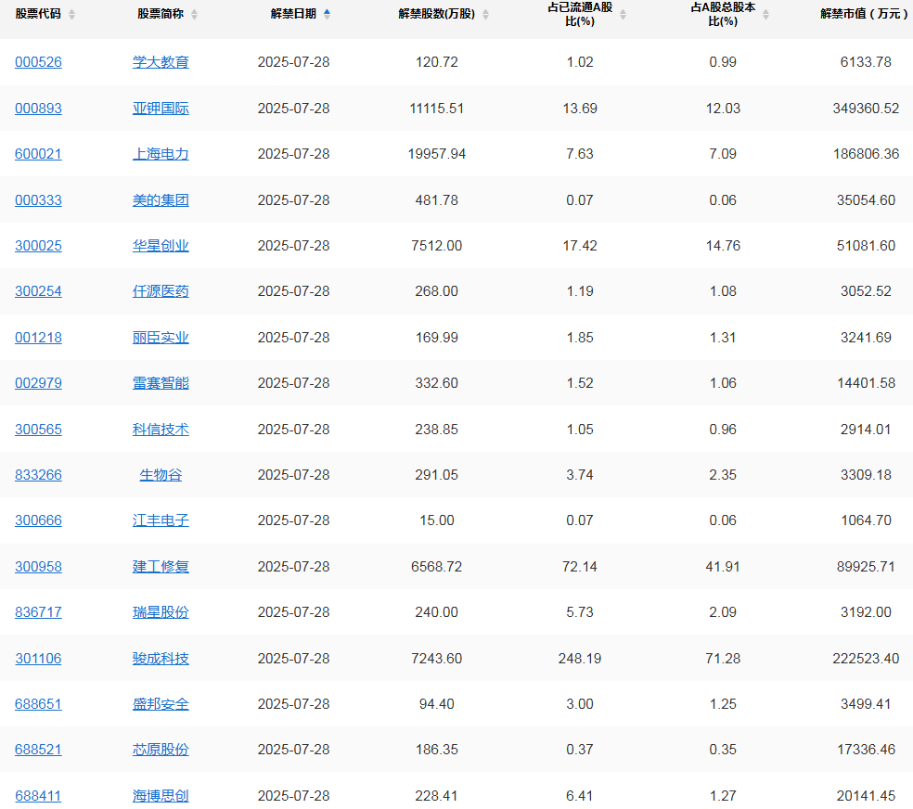Open the 华星创业 stock link
Viewport: 913px width, 809px height.
click(x=161, y=245)
